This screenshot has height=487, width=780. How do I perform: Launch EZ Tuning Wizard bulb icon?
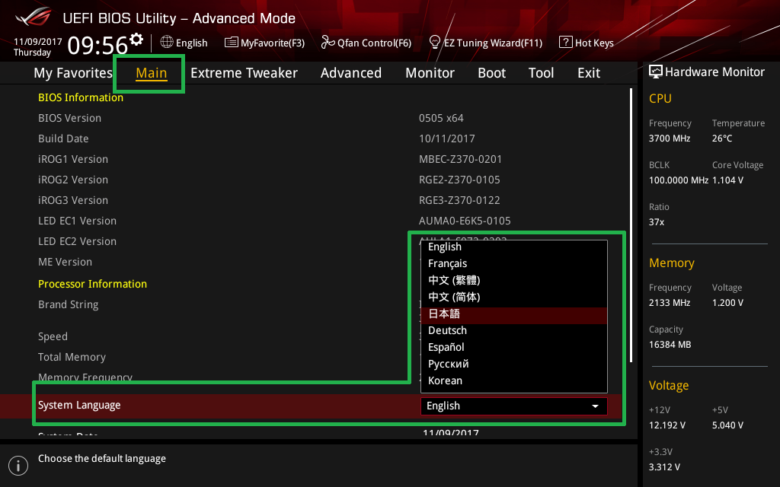pyautogui.click(x=435, y=43)
